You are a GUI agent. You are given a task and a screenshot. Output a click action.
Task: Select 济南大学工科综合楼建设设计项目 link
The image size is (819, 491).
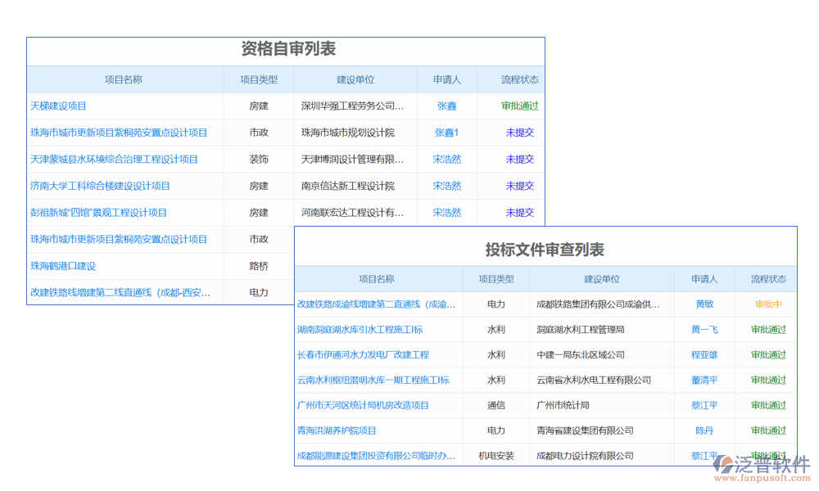click(100, 186)
